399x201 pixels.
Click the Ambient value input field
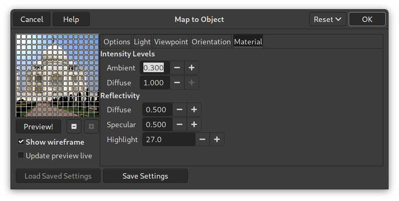tap(154, 68)
